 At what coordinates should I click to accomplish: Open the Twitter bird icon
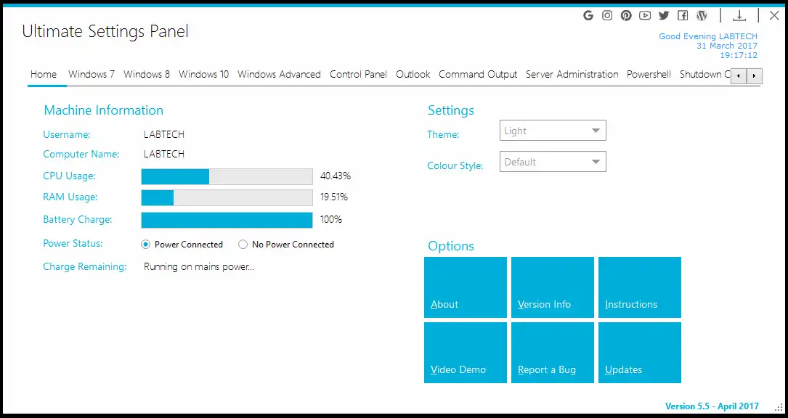point(664,15)
